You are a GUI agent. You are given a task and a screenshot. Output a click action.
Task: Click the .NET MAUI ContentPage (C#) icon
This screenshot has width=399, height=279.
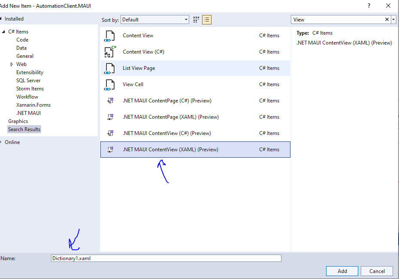tap(110, 101)
